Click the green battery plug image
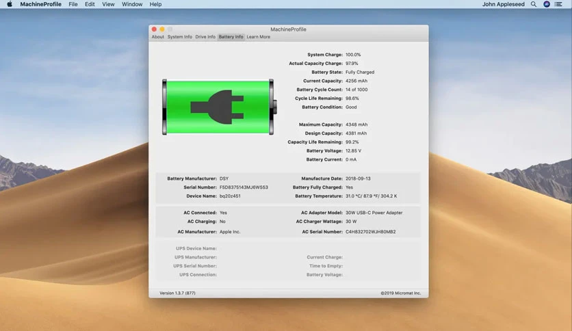Image resolution: width=572 pixels, height=331 pixels. pyautogui.click(x=220, y=107)
